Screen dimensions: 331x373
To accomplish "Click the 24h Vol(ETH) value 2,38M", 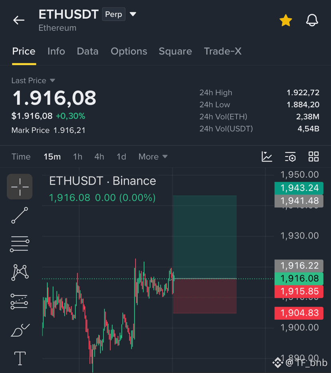I will coord(308,117).
